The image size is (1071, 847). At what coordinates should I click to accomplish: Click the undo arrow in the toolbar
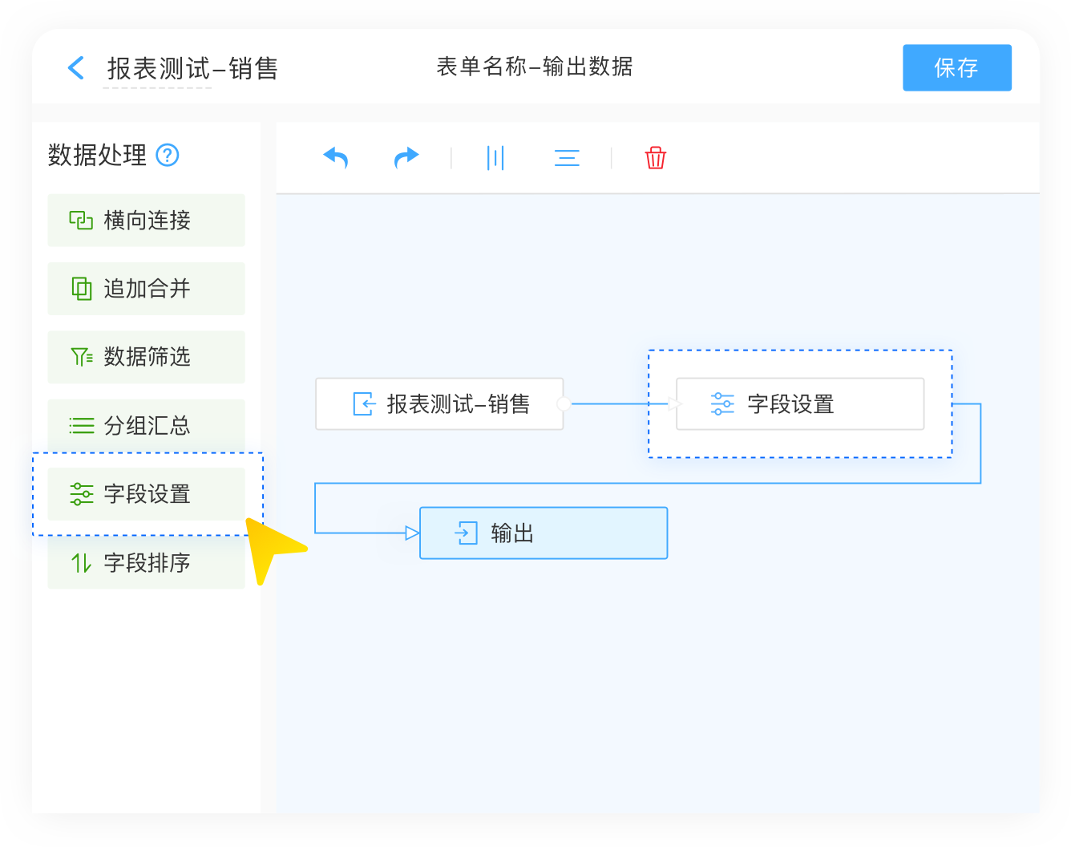(336, 157)
